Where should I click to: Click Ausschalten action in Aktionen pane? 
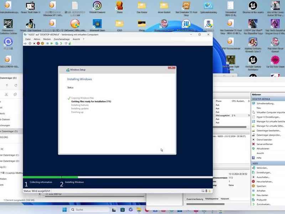click(x=263, y=177)
